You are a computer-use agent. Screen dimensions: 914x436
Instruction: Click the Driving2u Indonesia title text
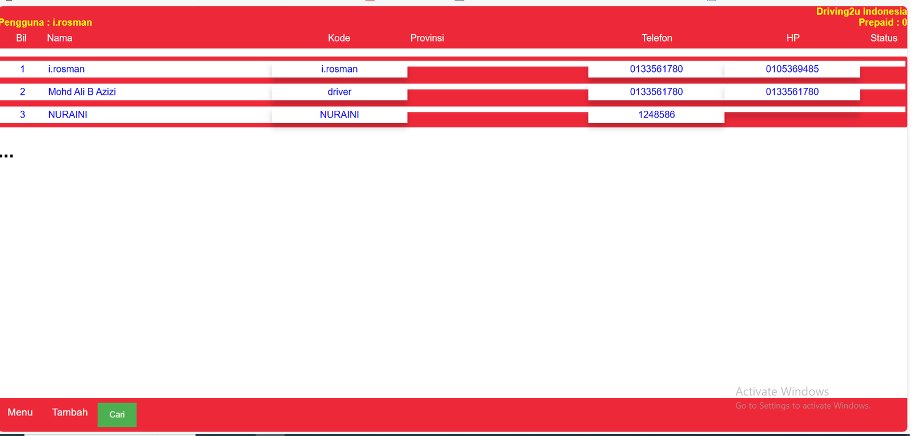tap(861, 11)
